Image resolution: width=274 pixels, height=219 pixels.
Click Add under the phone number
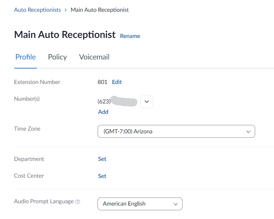tap(103, 112)
